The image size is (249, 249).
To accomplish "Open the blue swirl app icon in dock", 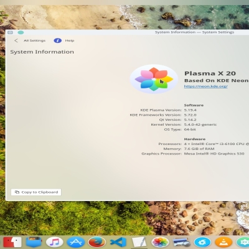I will [x=202, y=242].
